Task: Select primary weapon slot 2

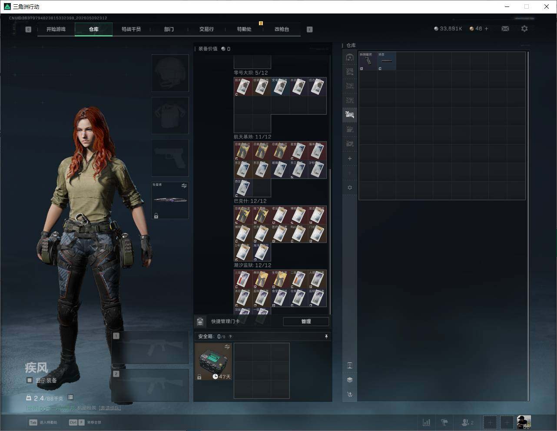Action: tap(150, 385)
